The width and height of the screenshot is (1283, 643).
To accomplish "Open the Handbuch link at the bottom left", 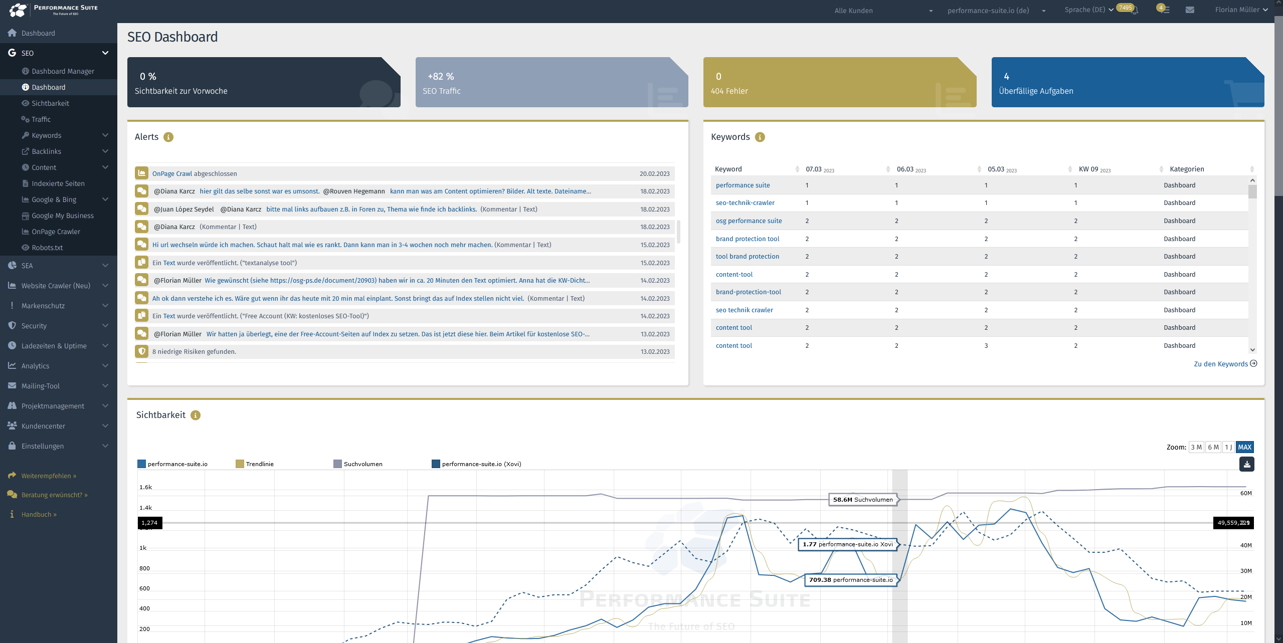I will [39, 514].
